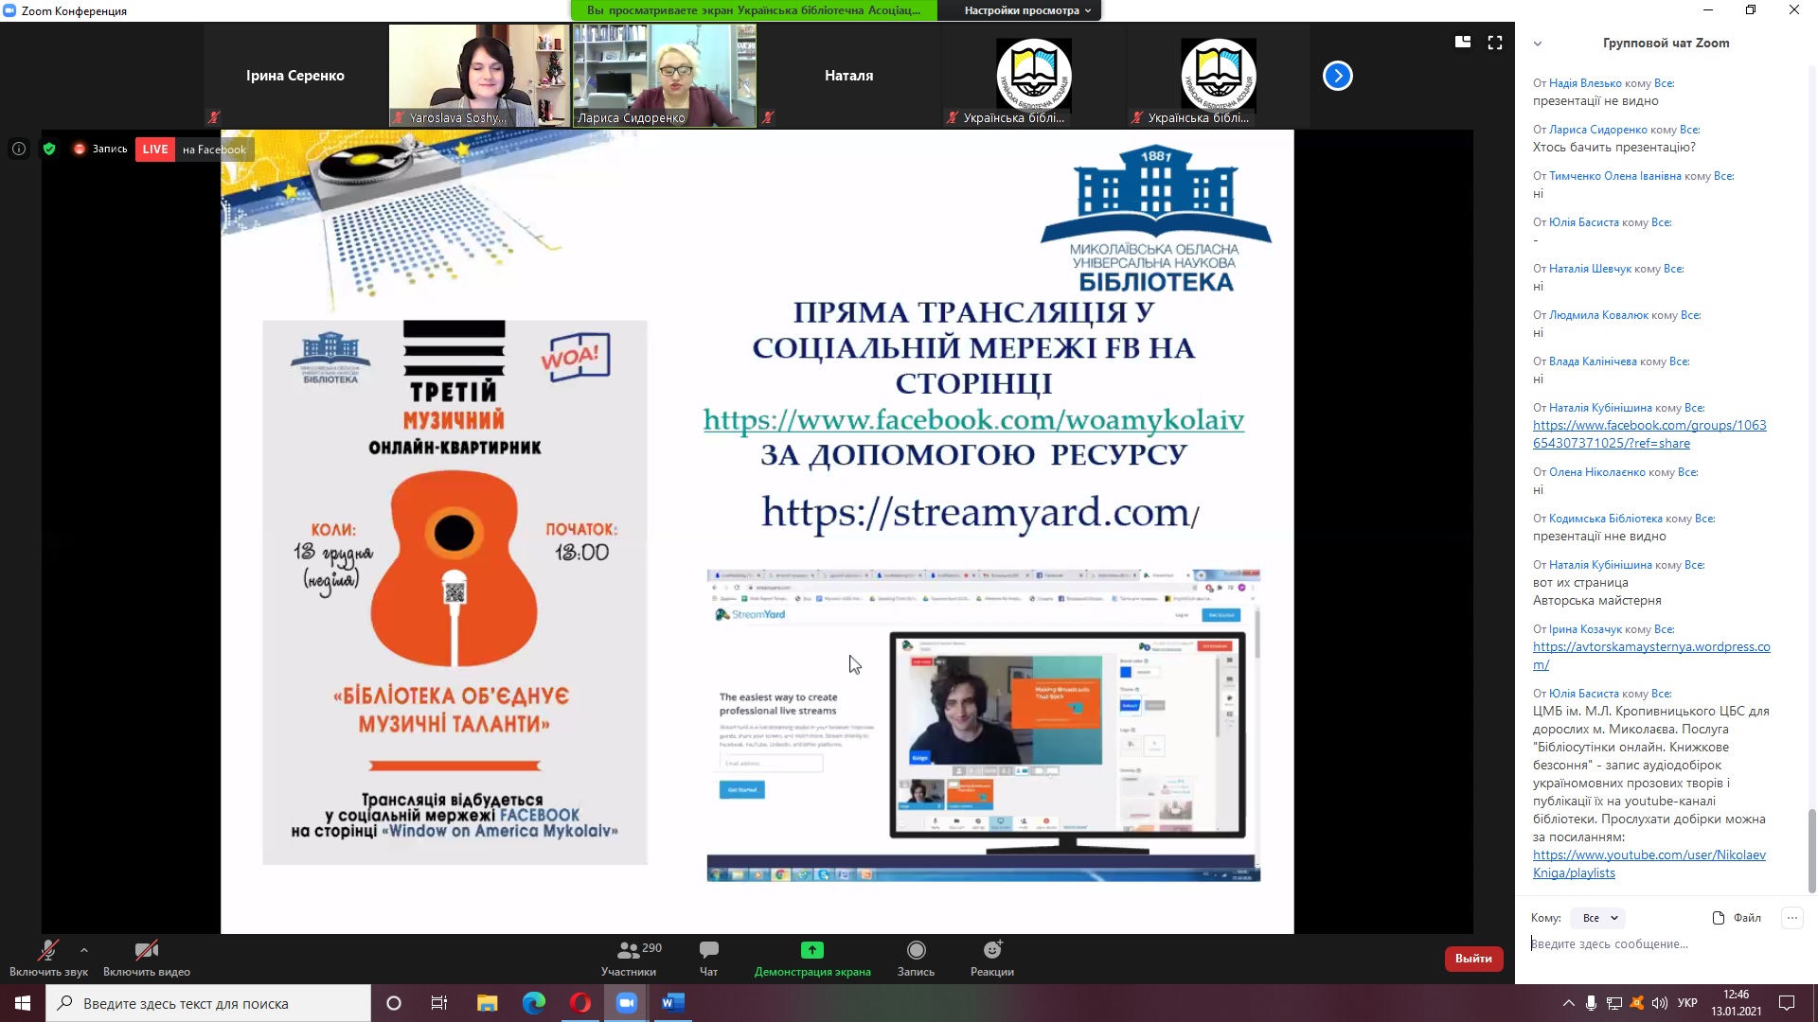Open Cortana circle icon in taskbar

tap(394, 1003)
